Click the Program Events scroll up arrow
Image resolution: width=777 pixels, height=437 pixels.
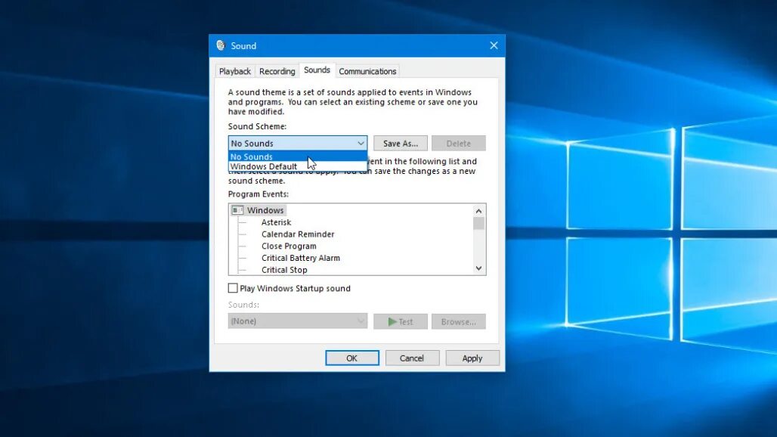(x=478, y=211)
